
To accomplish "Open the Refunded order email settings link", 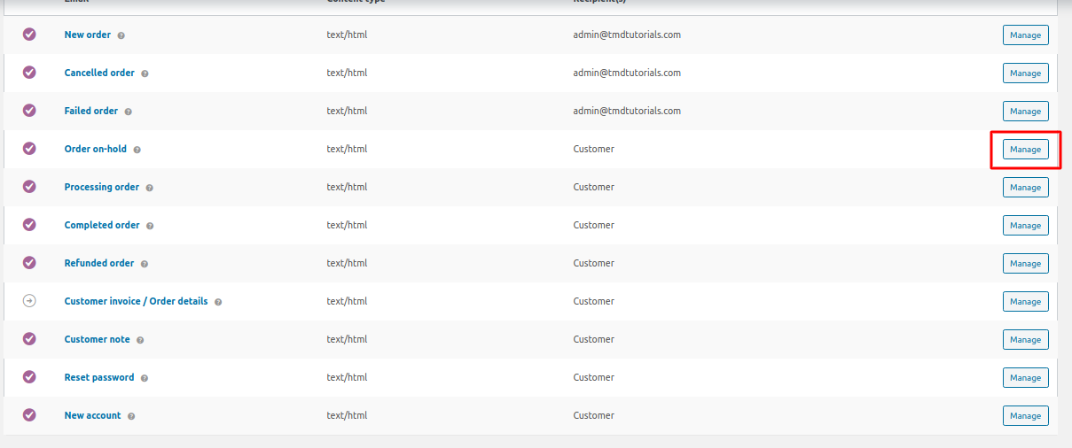I will 99,263.
